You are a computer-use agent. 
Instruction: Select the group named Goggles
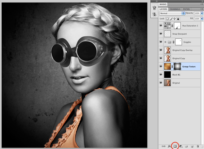[x=187, y=42]
